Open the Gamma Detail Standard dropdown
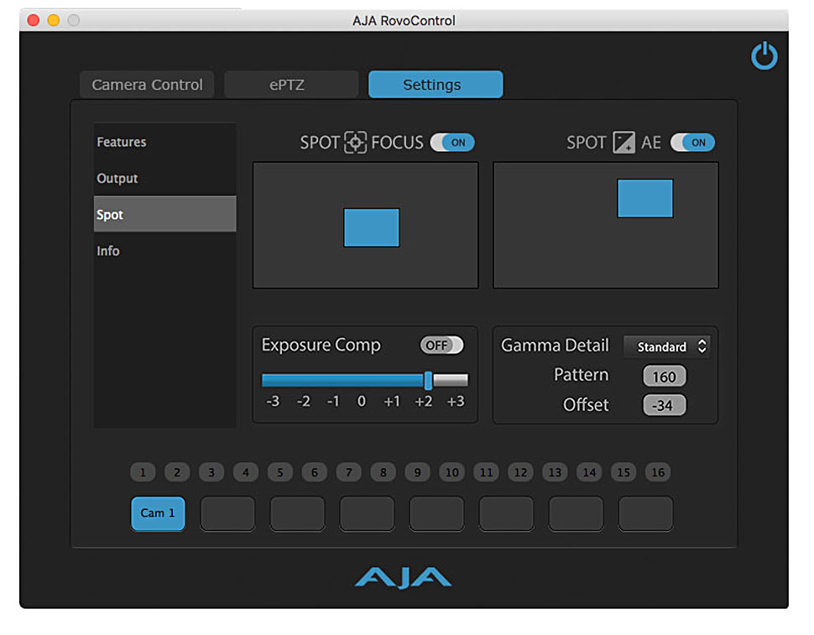The width and height of the screenshot is (814, 635). (x=666, y=346)
